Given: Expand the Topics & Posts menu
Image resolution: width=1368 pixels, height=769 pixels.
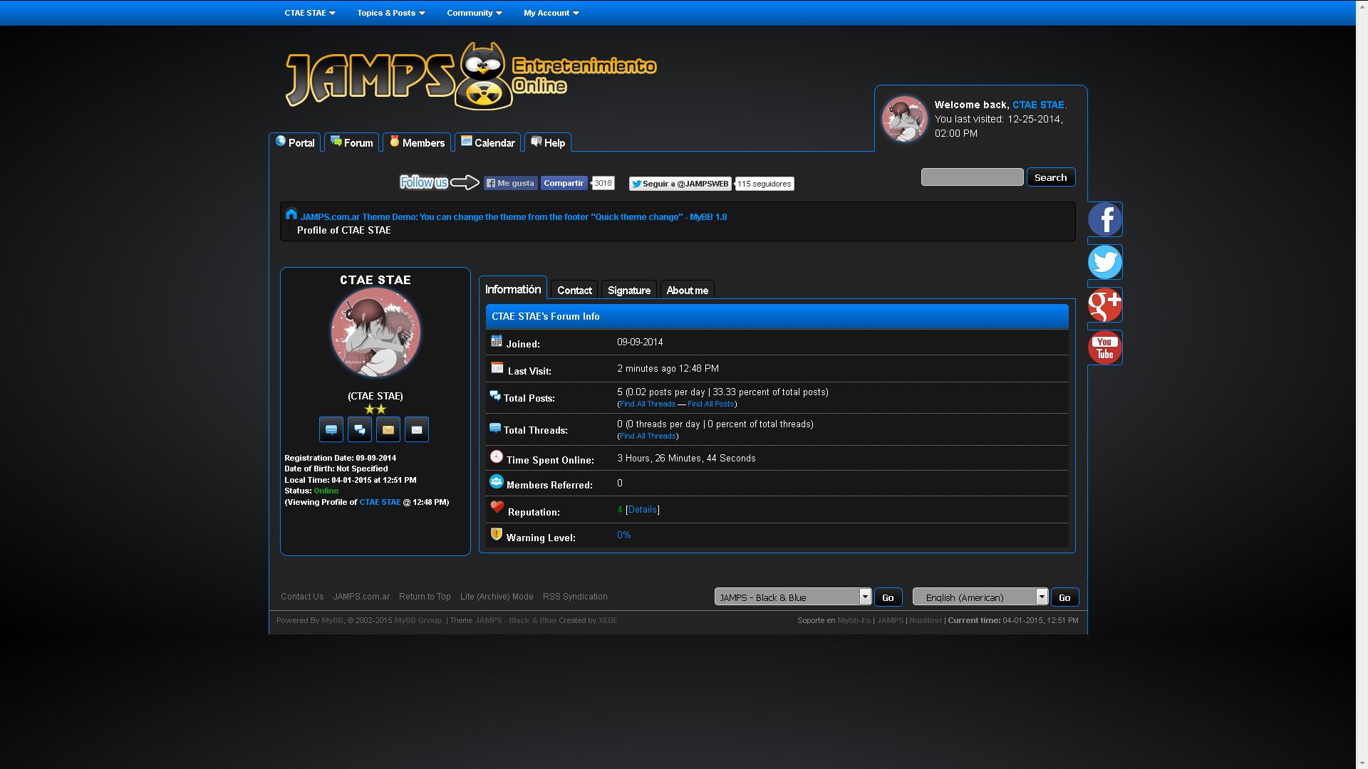Looking at the screenshot, I should (391, 13).
